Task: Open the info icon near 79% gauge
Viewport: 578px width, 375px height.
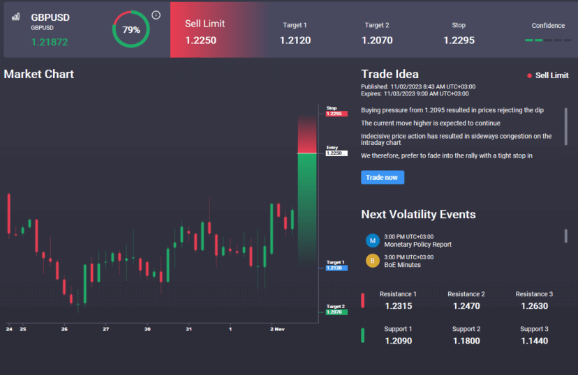Action: click(x=156, y=15)
